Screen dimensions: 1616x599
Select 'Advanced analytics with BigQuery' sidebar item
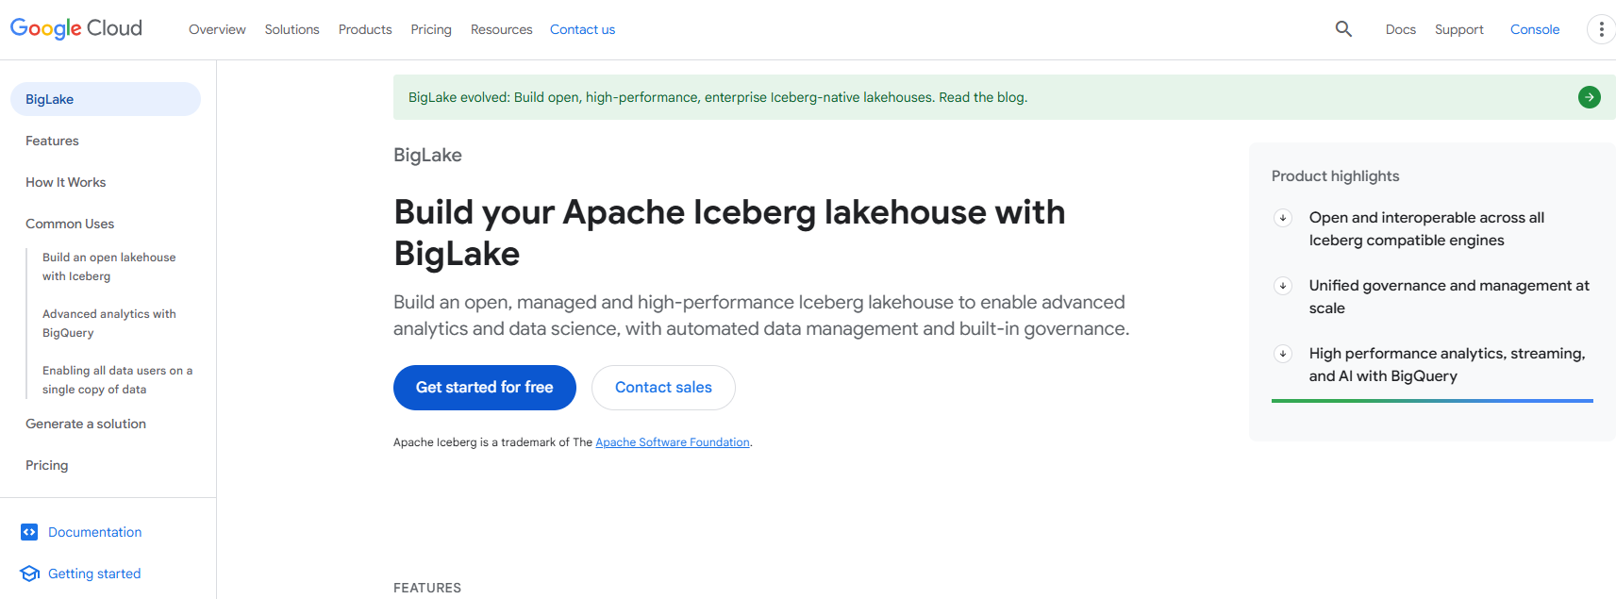[x=108, y=324]
